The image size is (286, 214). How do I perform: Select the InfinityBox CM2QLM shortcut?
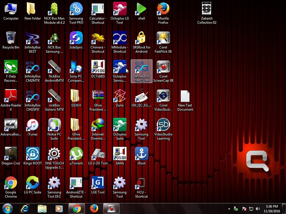[142, 71]
